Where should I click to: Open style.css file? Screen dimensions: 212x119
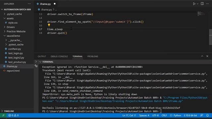pyautogui.click(x=13, y=23)
